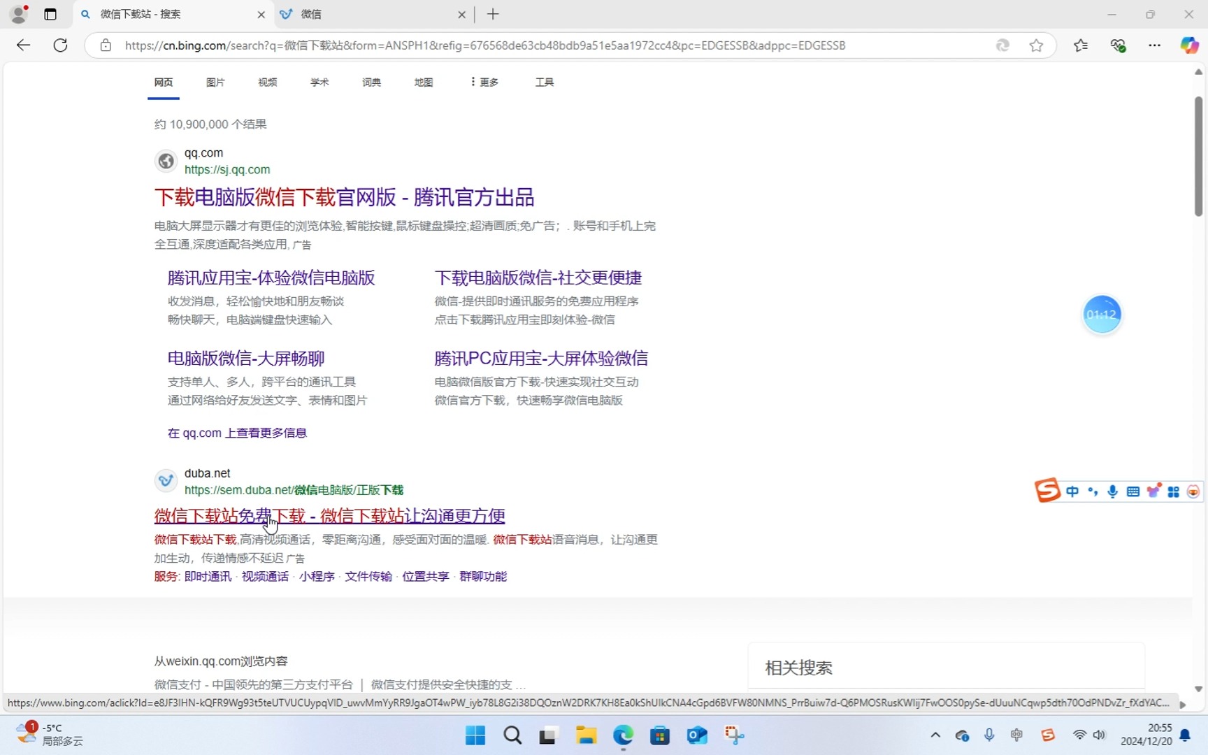
Task: Open sem.duba.net green URL link
Action: (x=294, y=490)
